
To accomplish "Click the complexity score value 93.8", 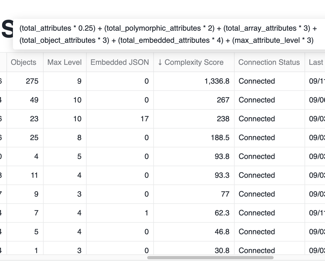I will click(x=222, y=157).
